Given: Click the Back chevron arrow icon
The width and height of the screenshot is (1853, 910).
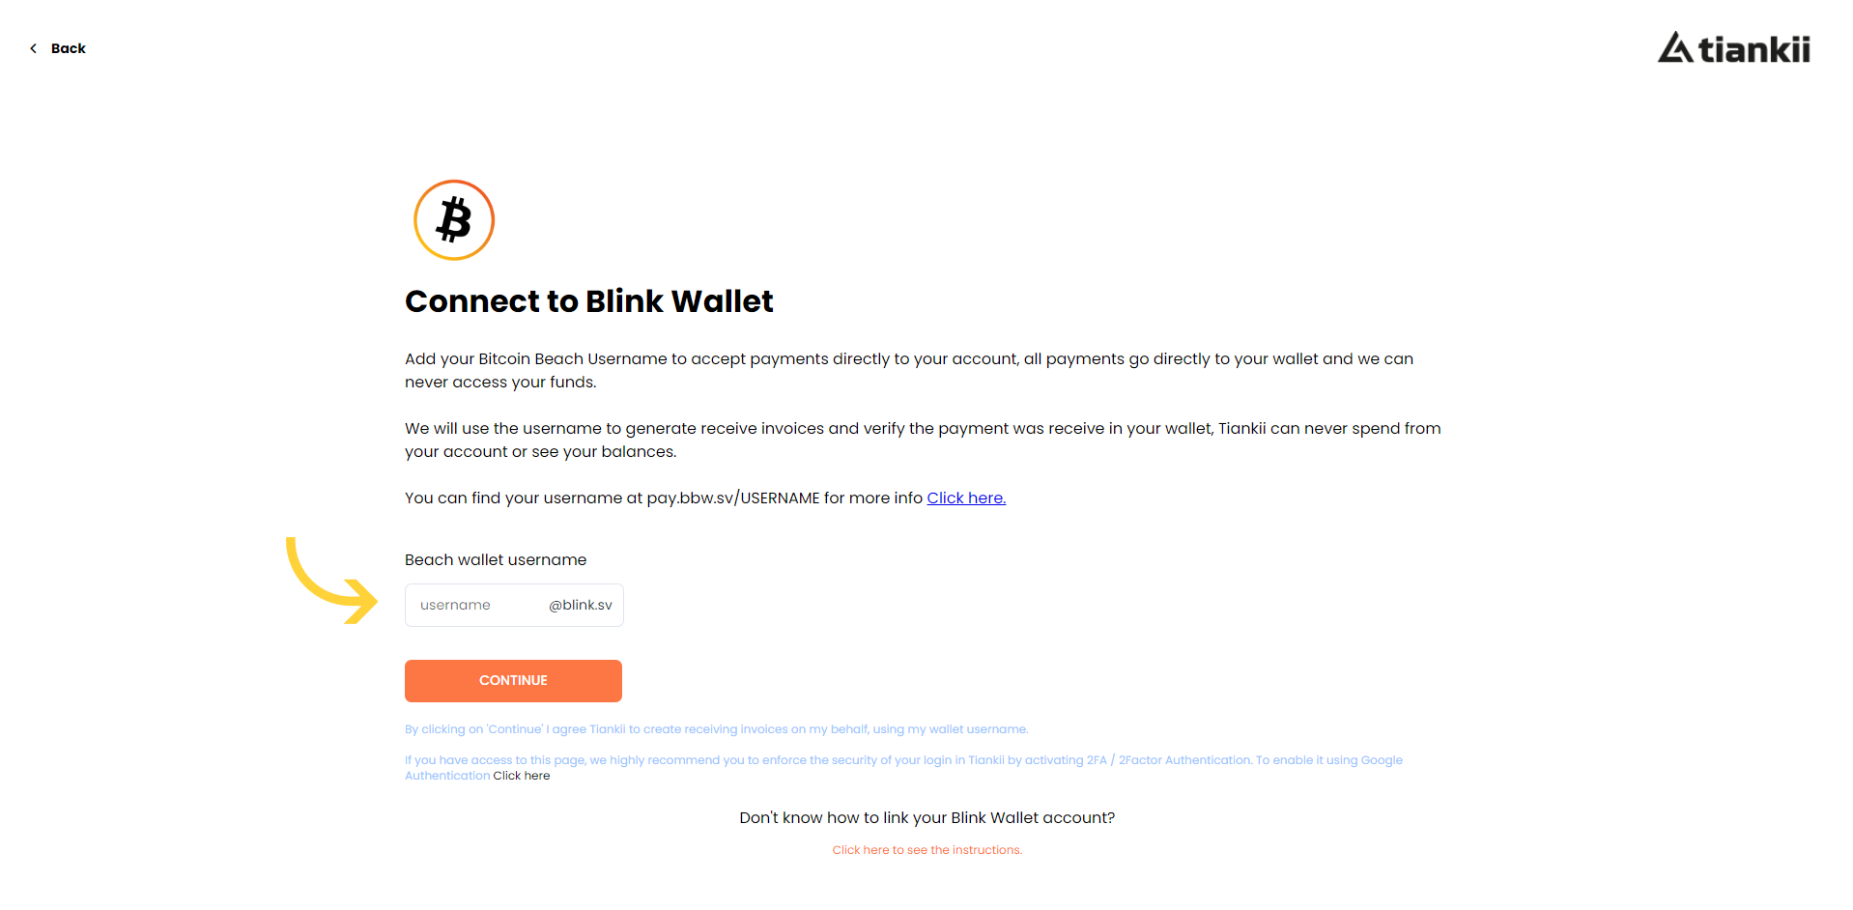Looking at the screenshot, I should tap(34, 48).
